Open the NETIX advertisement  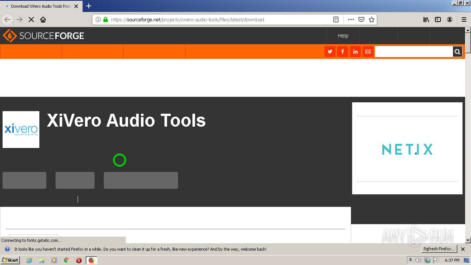click(x=407, y=149)
